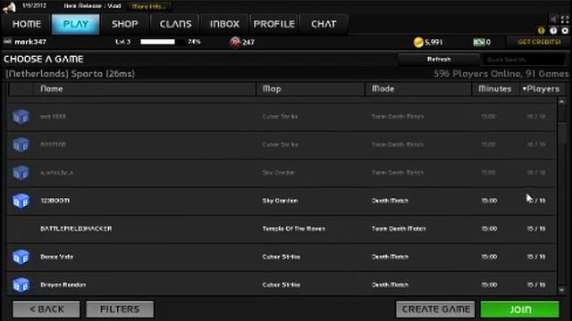Open the help question mark icon

(553, 30)
